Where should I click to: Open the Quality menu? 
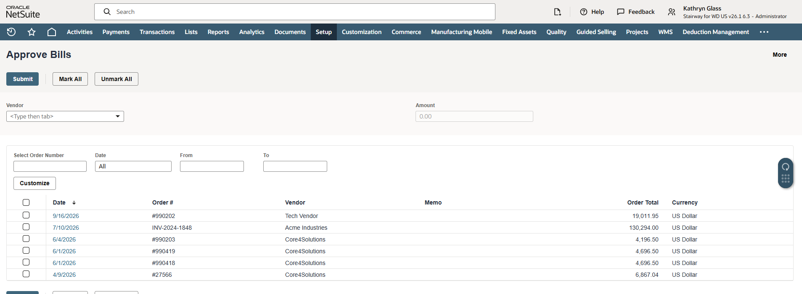point(556,32)
